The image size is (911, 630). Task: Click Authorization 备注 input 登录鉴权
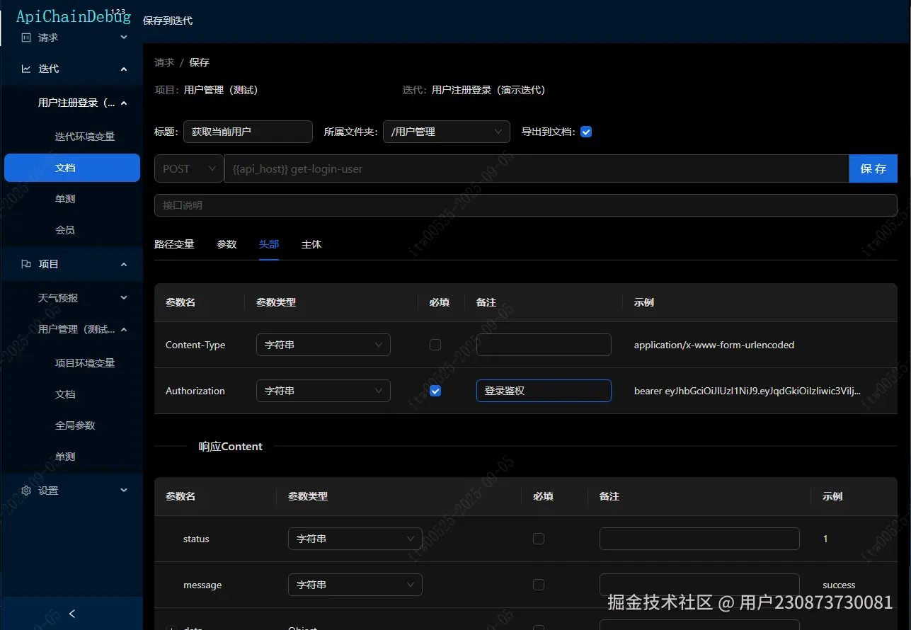(x=544, y=391)
